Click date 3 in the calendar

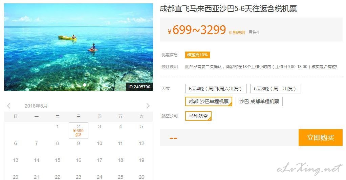coord(100,127)
